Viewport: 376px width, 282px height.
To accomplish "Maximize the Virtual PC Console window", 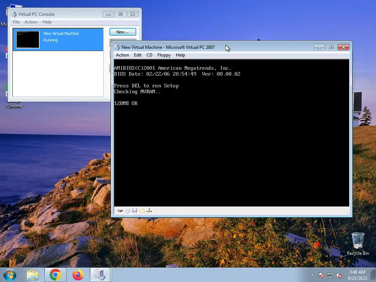I will [120, 14].
